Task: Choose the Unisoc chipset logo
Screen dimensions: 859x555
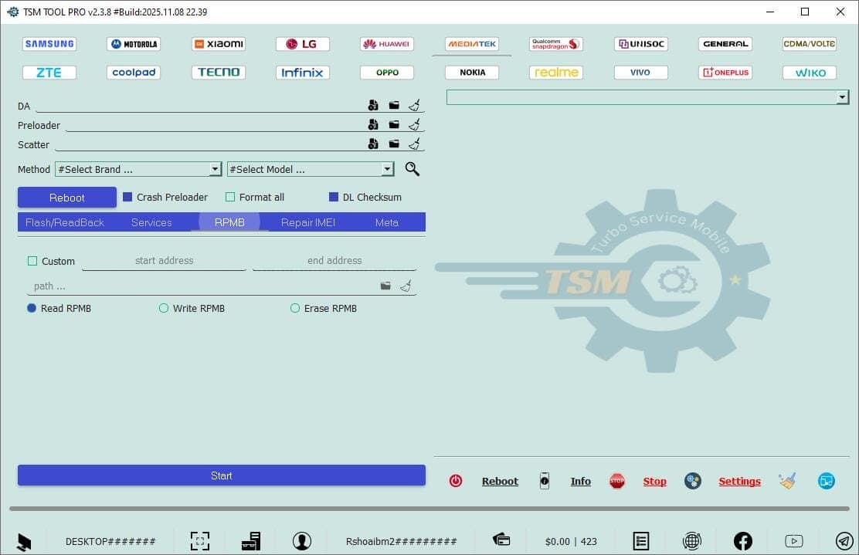Action: (x=641, y=44)
